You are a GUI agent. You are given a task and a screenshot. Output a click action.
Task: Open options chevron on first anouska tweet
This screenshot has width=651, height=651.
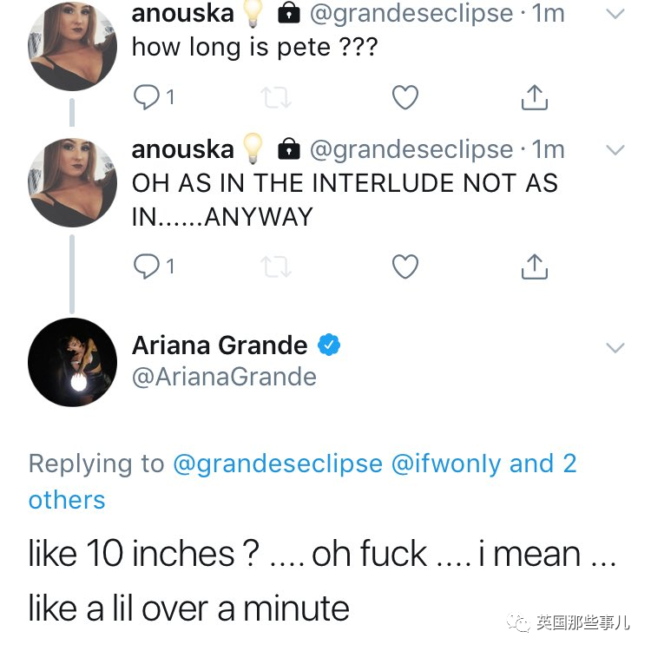click(x=615, y=14)
